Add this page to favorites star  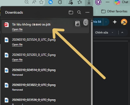[41, 2]
